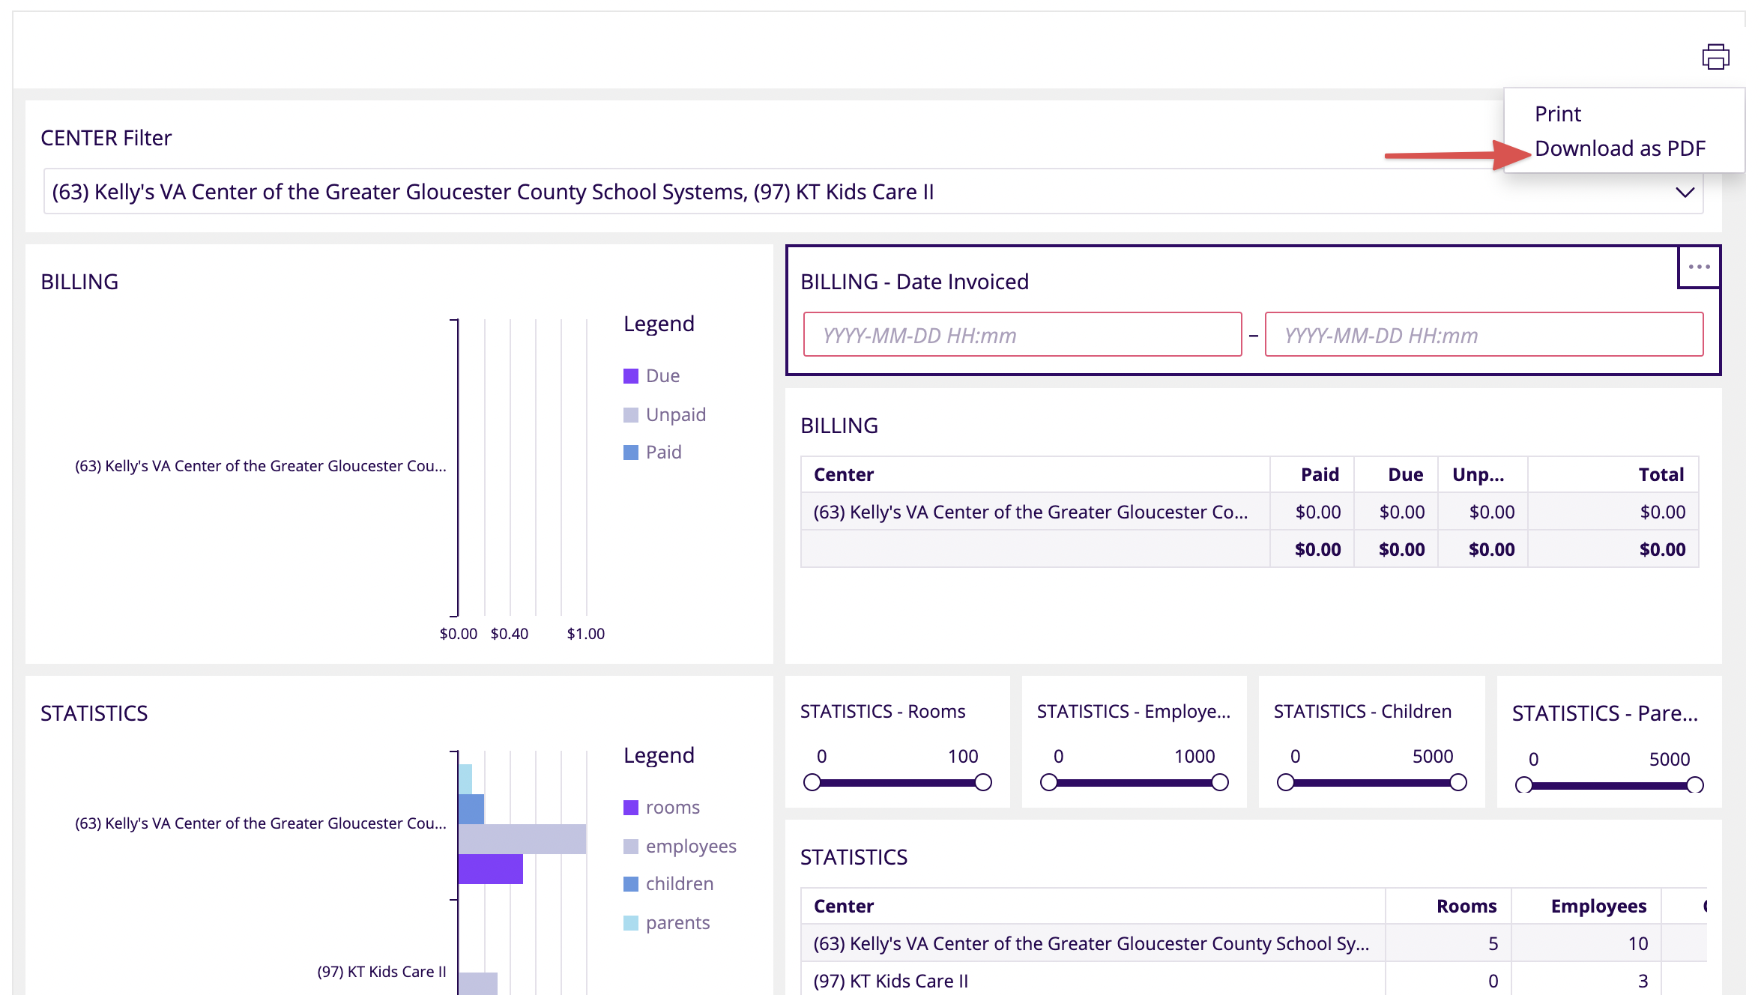The height and width of the screenshot is (995, 1761).
Task: Click the end date invoiced input field
Action: [x=1484, y=335]
